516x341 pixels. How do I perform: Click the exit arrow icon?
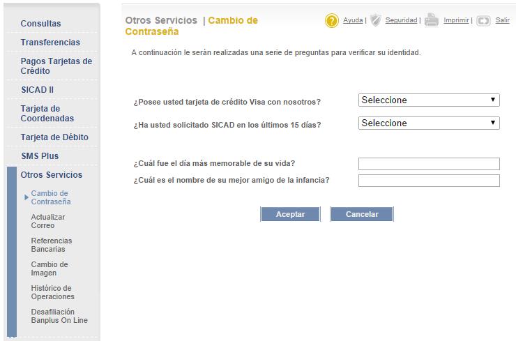[x=483, y=21]
